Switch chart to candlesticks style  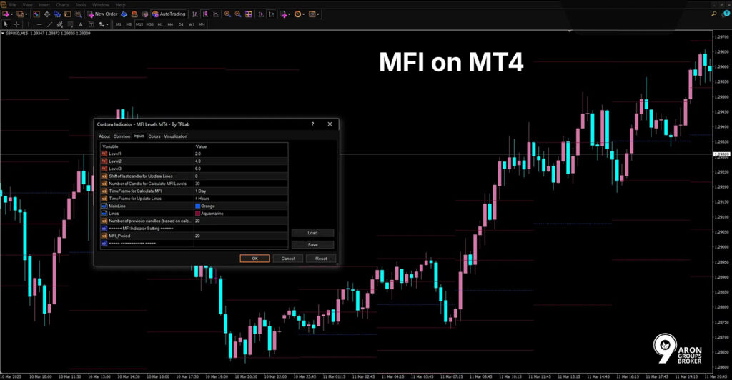[x=205, y=14]
